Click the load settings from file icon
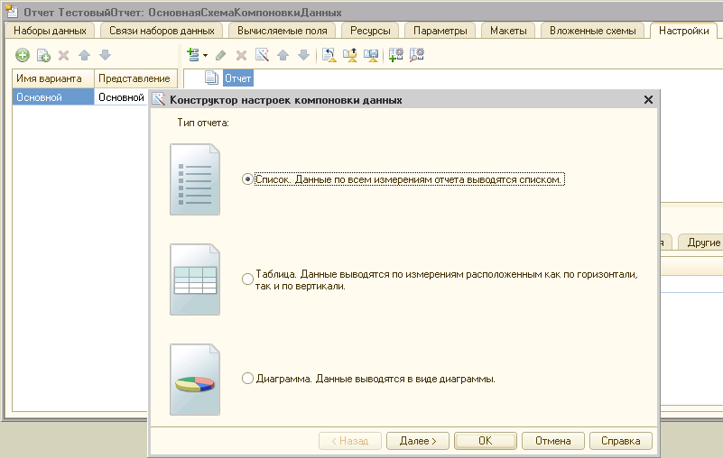723x458 pixels. [350, 55]
